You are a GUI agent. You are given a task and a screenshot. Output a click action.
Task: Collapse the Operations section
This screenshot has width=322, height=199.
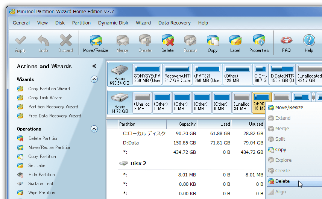[94, 129]
